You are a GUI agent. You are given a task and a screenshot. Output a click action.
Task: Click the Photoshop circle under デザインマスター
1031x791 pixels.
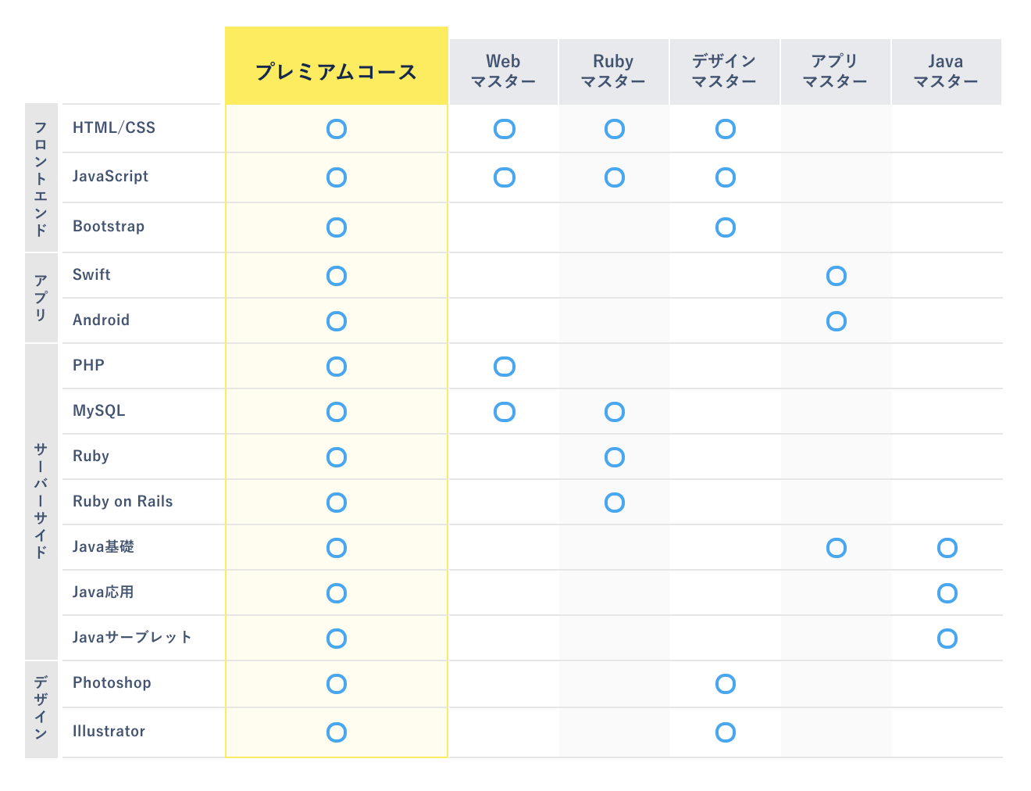[x=726, y=684]
